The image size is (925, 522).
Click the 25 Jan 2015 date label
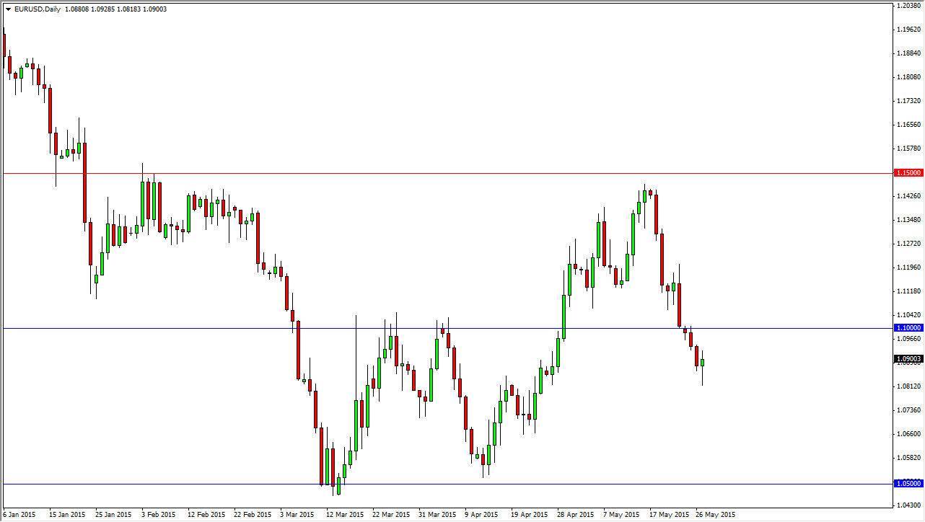pos(113,515)
